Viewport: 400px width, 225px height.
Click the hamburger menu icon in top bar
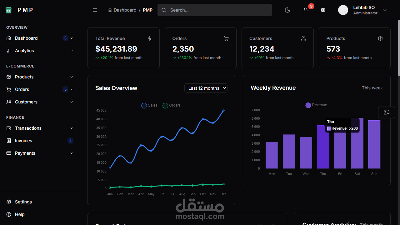tap(95, 10)
